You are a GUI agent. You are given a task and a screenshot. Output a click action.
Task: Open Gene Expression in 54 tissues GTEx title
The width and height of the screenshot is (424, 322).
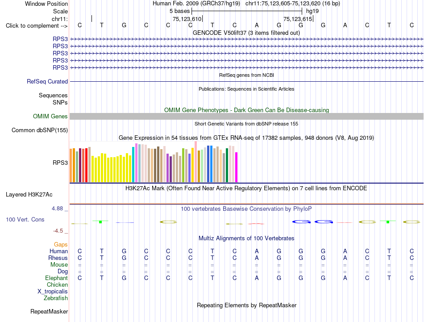(x=246, y=138)
